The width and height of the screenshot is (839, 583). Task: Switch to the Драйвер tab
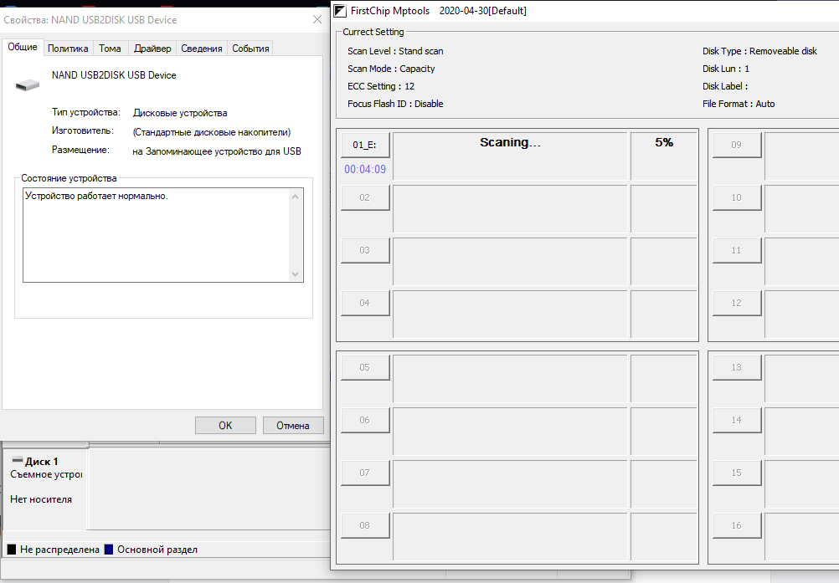(152, 49)
